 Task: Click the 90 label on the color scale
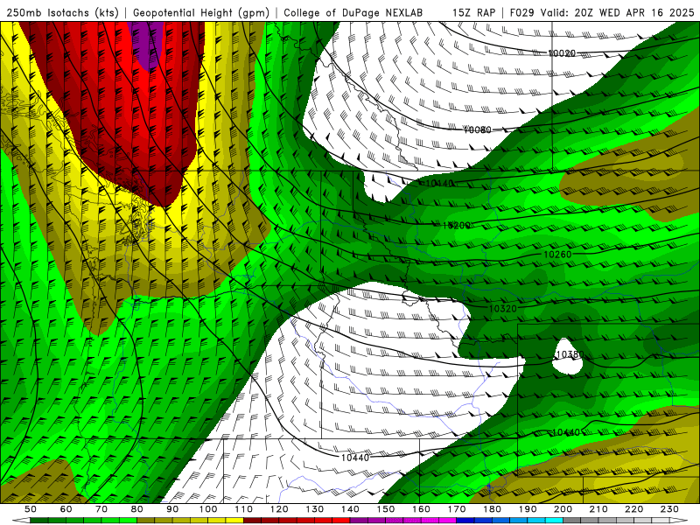pos(172,509)
